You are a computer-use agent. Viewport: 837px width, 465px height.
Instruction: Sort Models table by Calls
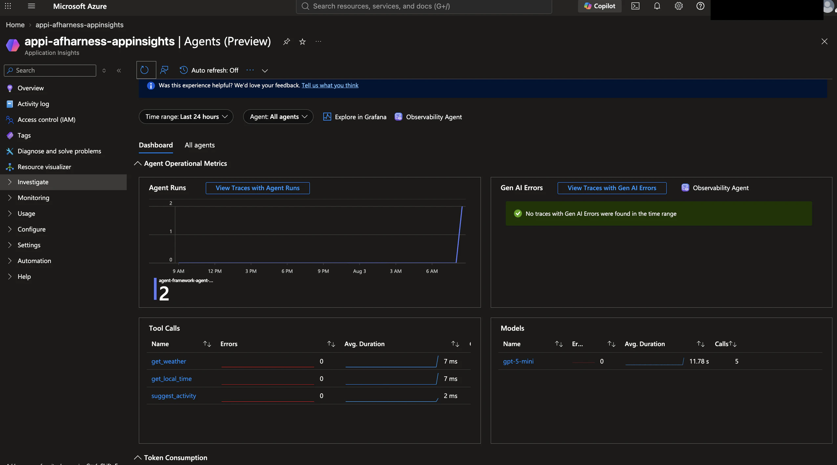coord(733,344)
